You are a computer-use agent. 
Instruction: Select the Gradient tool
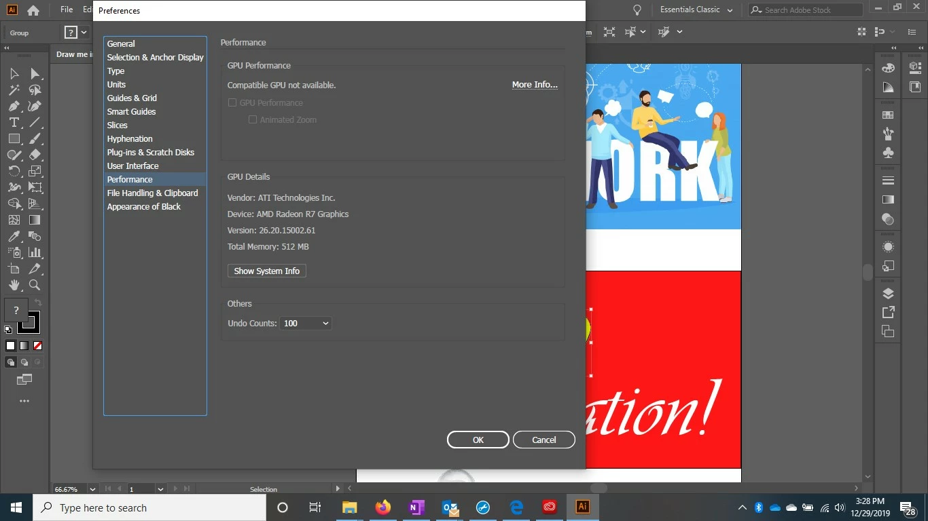(35, 220)
